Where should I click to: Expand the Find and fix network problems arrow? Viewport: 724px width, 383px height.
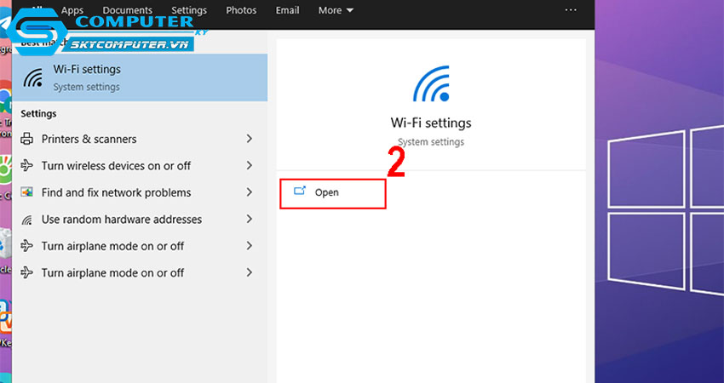[x=250, y=192]
